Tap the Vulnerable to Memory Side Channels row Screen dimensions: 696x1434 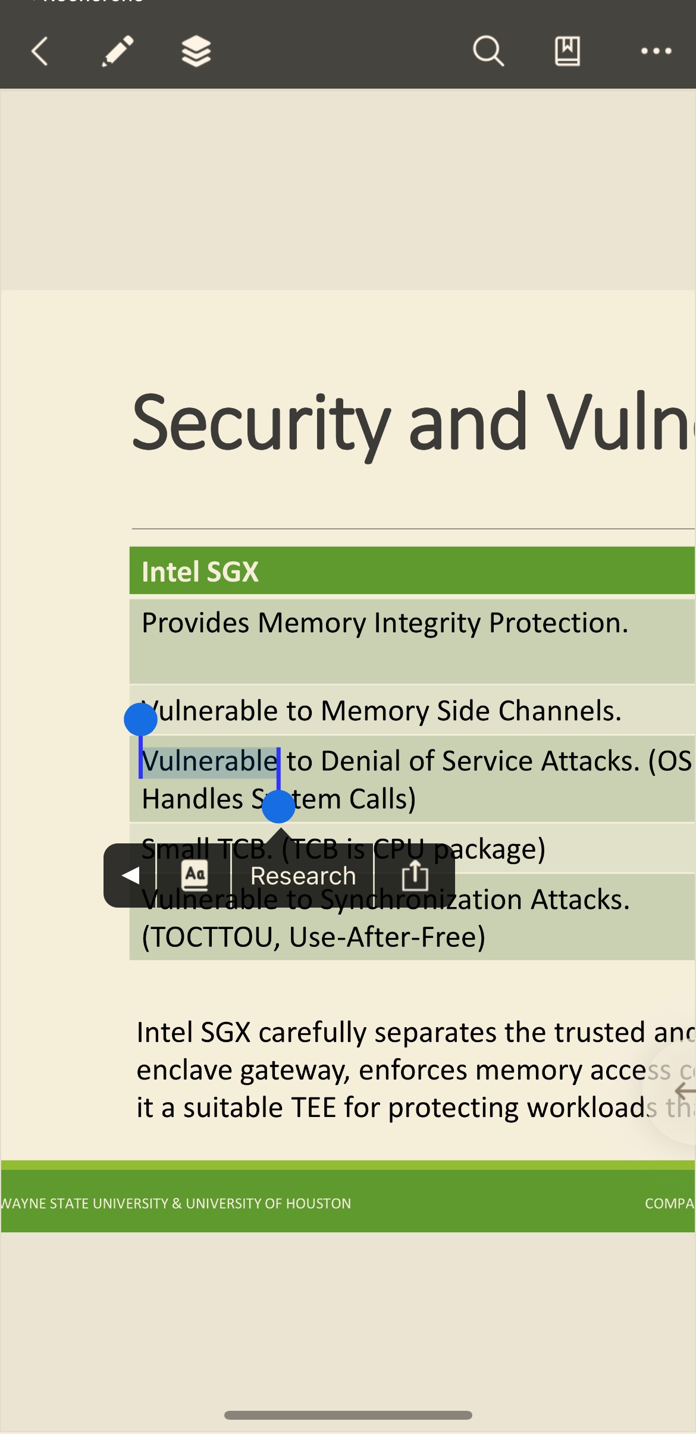412,710
